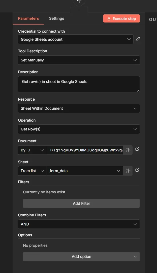157x273 pixels.
Task: Open the Combine Filters AND dropdown
Action: pos(79,224)
